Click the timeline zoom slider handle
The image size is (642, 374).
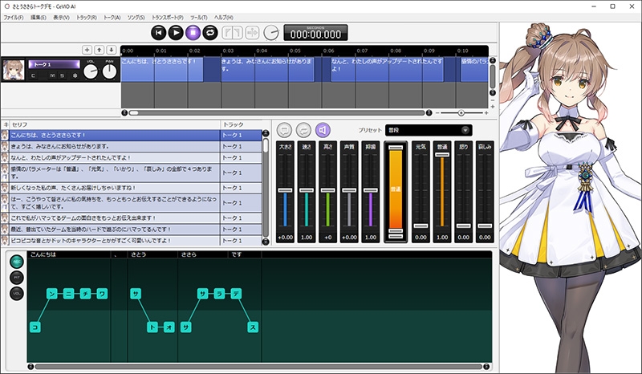(461, 112)
